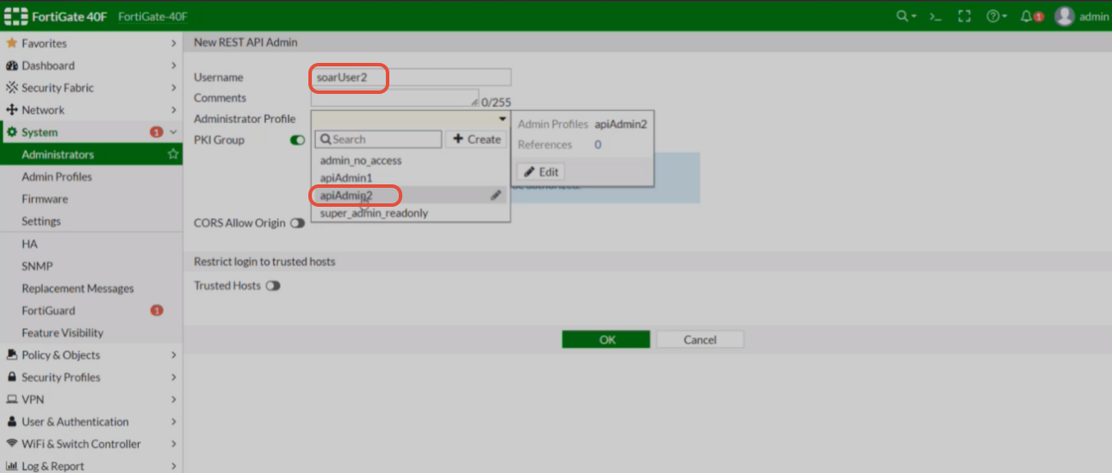The image size is (1112, 473).
Task: Click Create button in profile dropdown
Action: (x=476, y=140)
